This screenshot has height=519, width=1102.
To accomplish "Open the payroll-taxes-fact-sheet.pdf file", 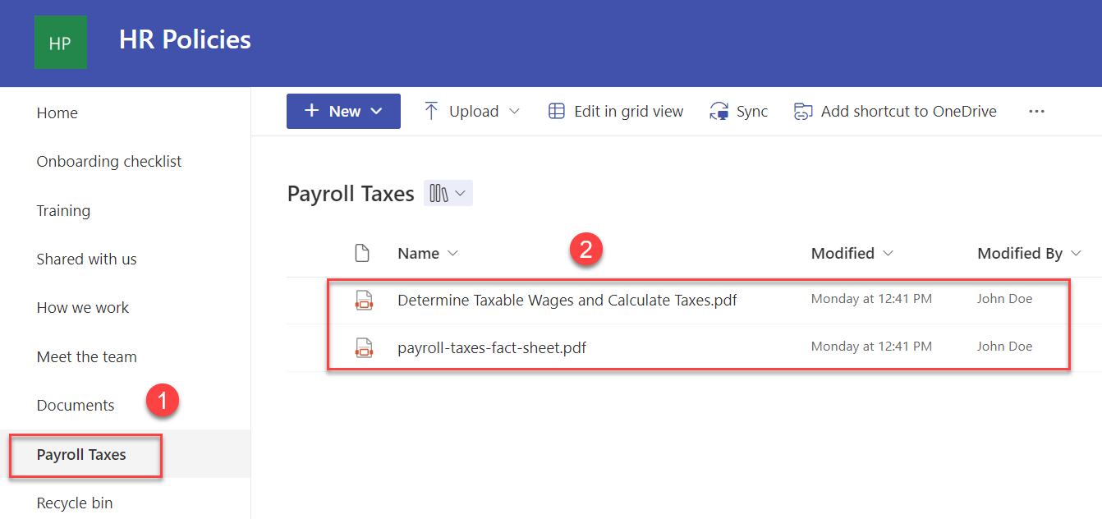I will click(x=491, y=347).
